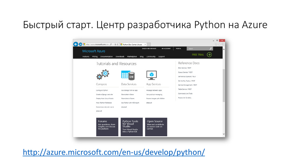Open Customize a domain name link
The image size is (298, 167).
tap(105, 107)
